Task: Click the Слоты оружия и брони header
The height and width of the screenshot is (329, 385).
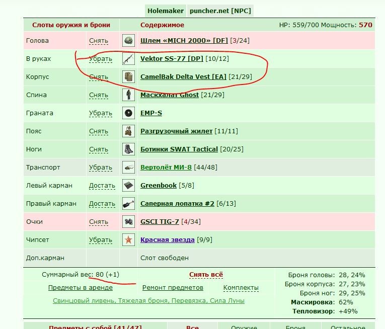Action: click(71, 25)
